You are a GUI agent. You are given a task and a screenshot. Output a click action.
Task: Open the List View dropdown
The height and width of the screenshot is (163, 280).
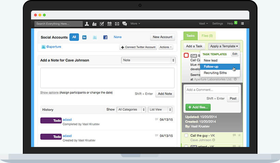160,109
